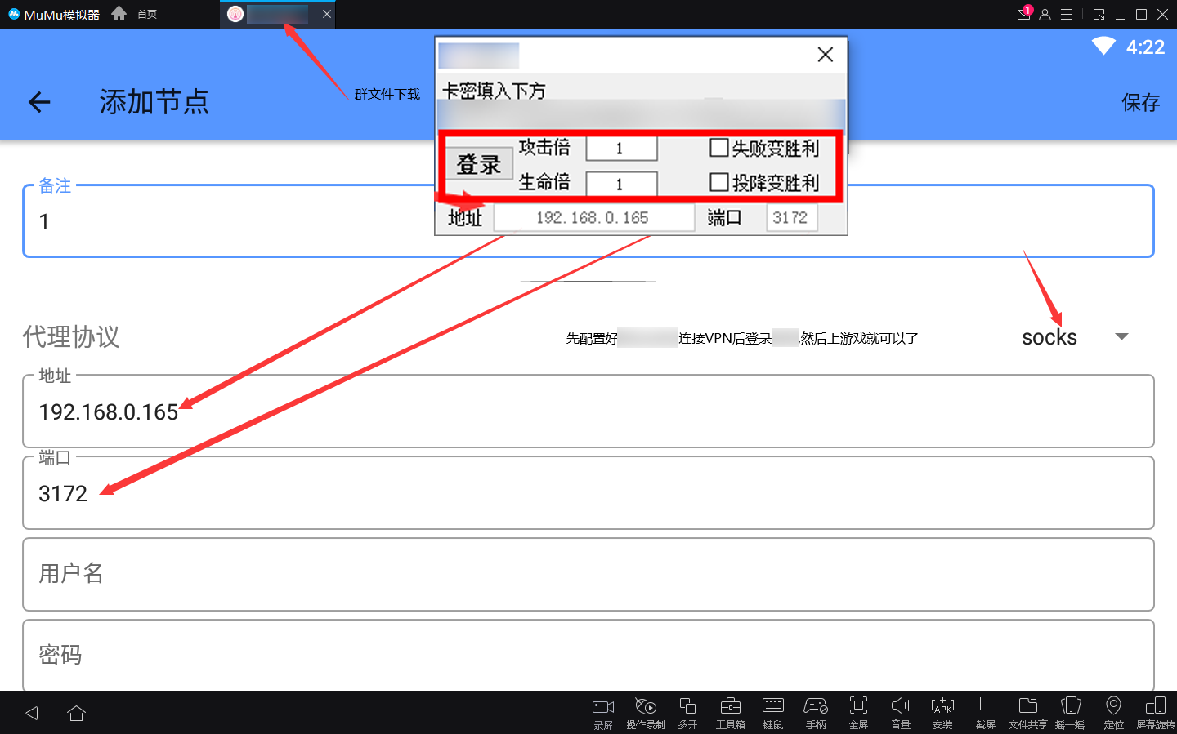Close the popup cheat window
Screen dimensions: 1177x734
tap(826, 55)
